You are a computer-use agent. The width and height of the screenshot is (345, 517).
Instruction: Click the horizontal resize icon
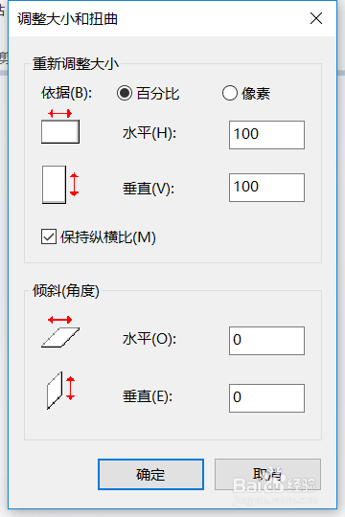pyautogui.click(x=60, y=126)
